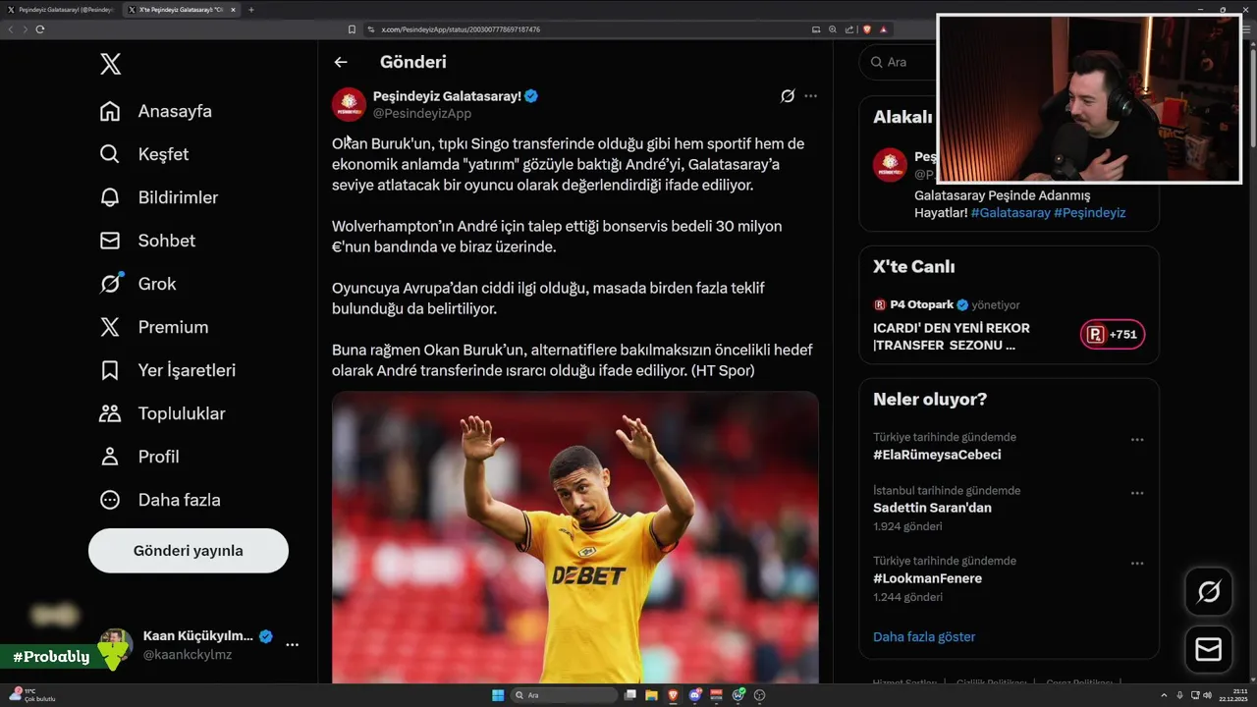Open Premium page
The width and height of the screenshot is (1257, 707).
(154, 327)
